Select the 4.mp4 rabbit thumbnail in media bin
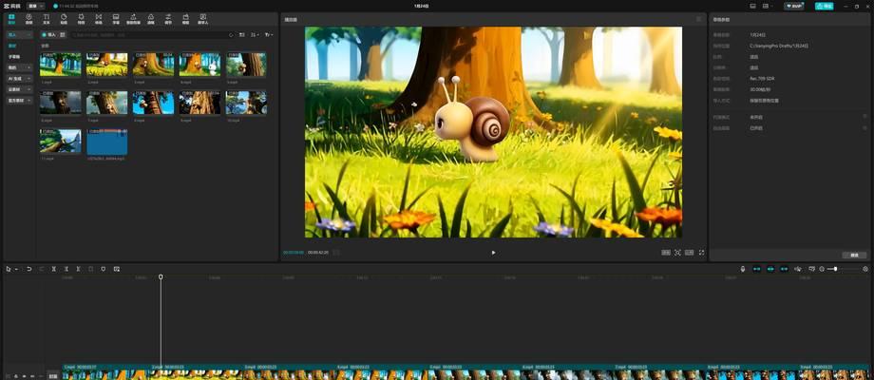The width and height of the screenshot is (874, 380). click(x=199, y=65)
